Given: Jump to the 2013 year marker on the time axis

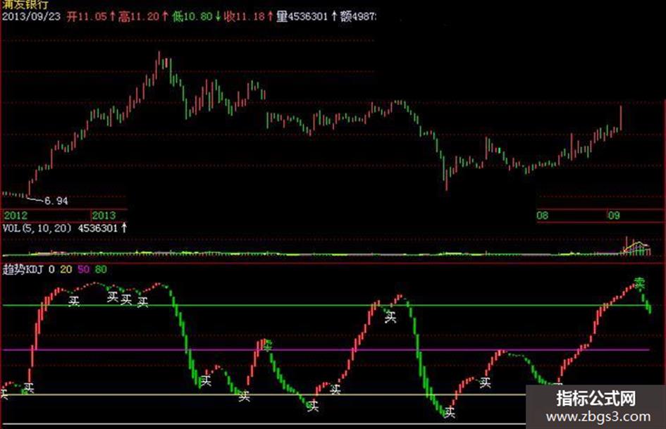Looking at the screenshot, I should pos(104,216).
